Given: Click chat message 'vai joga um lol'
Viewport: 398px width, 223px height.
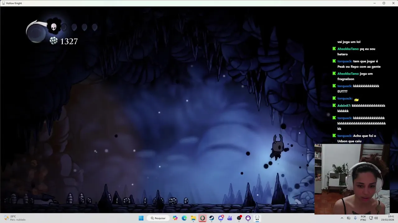Looking at the screenshot, I should 349,42.
